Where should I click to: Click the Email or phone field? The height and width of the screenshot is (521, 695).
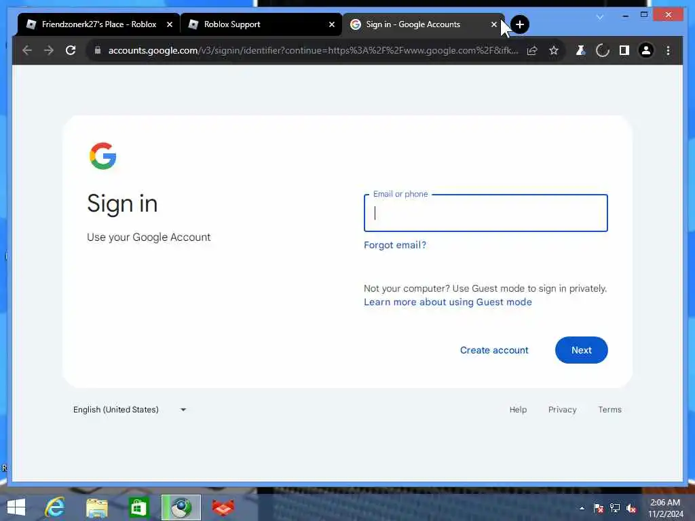(485, 213)
